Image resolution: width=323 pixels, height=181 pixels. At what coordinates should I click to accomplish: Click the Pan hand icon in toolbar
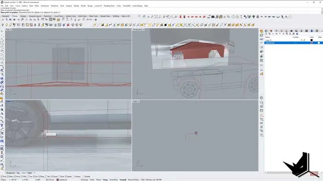144,17
